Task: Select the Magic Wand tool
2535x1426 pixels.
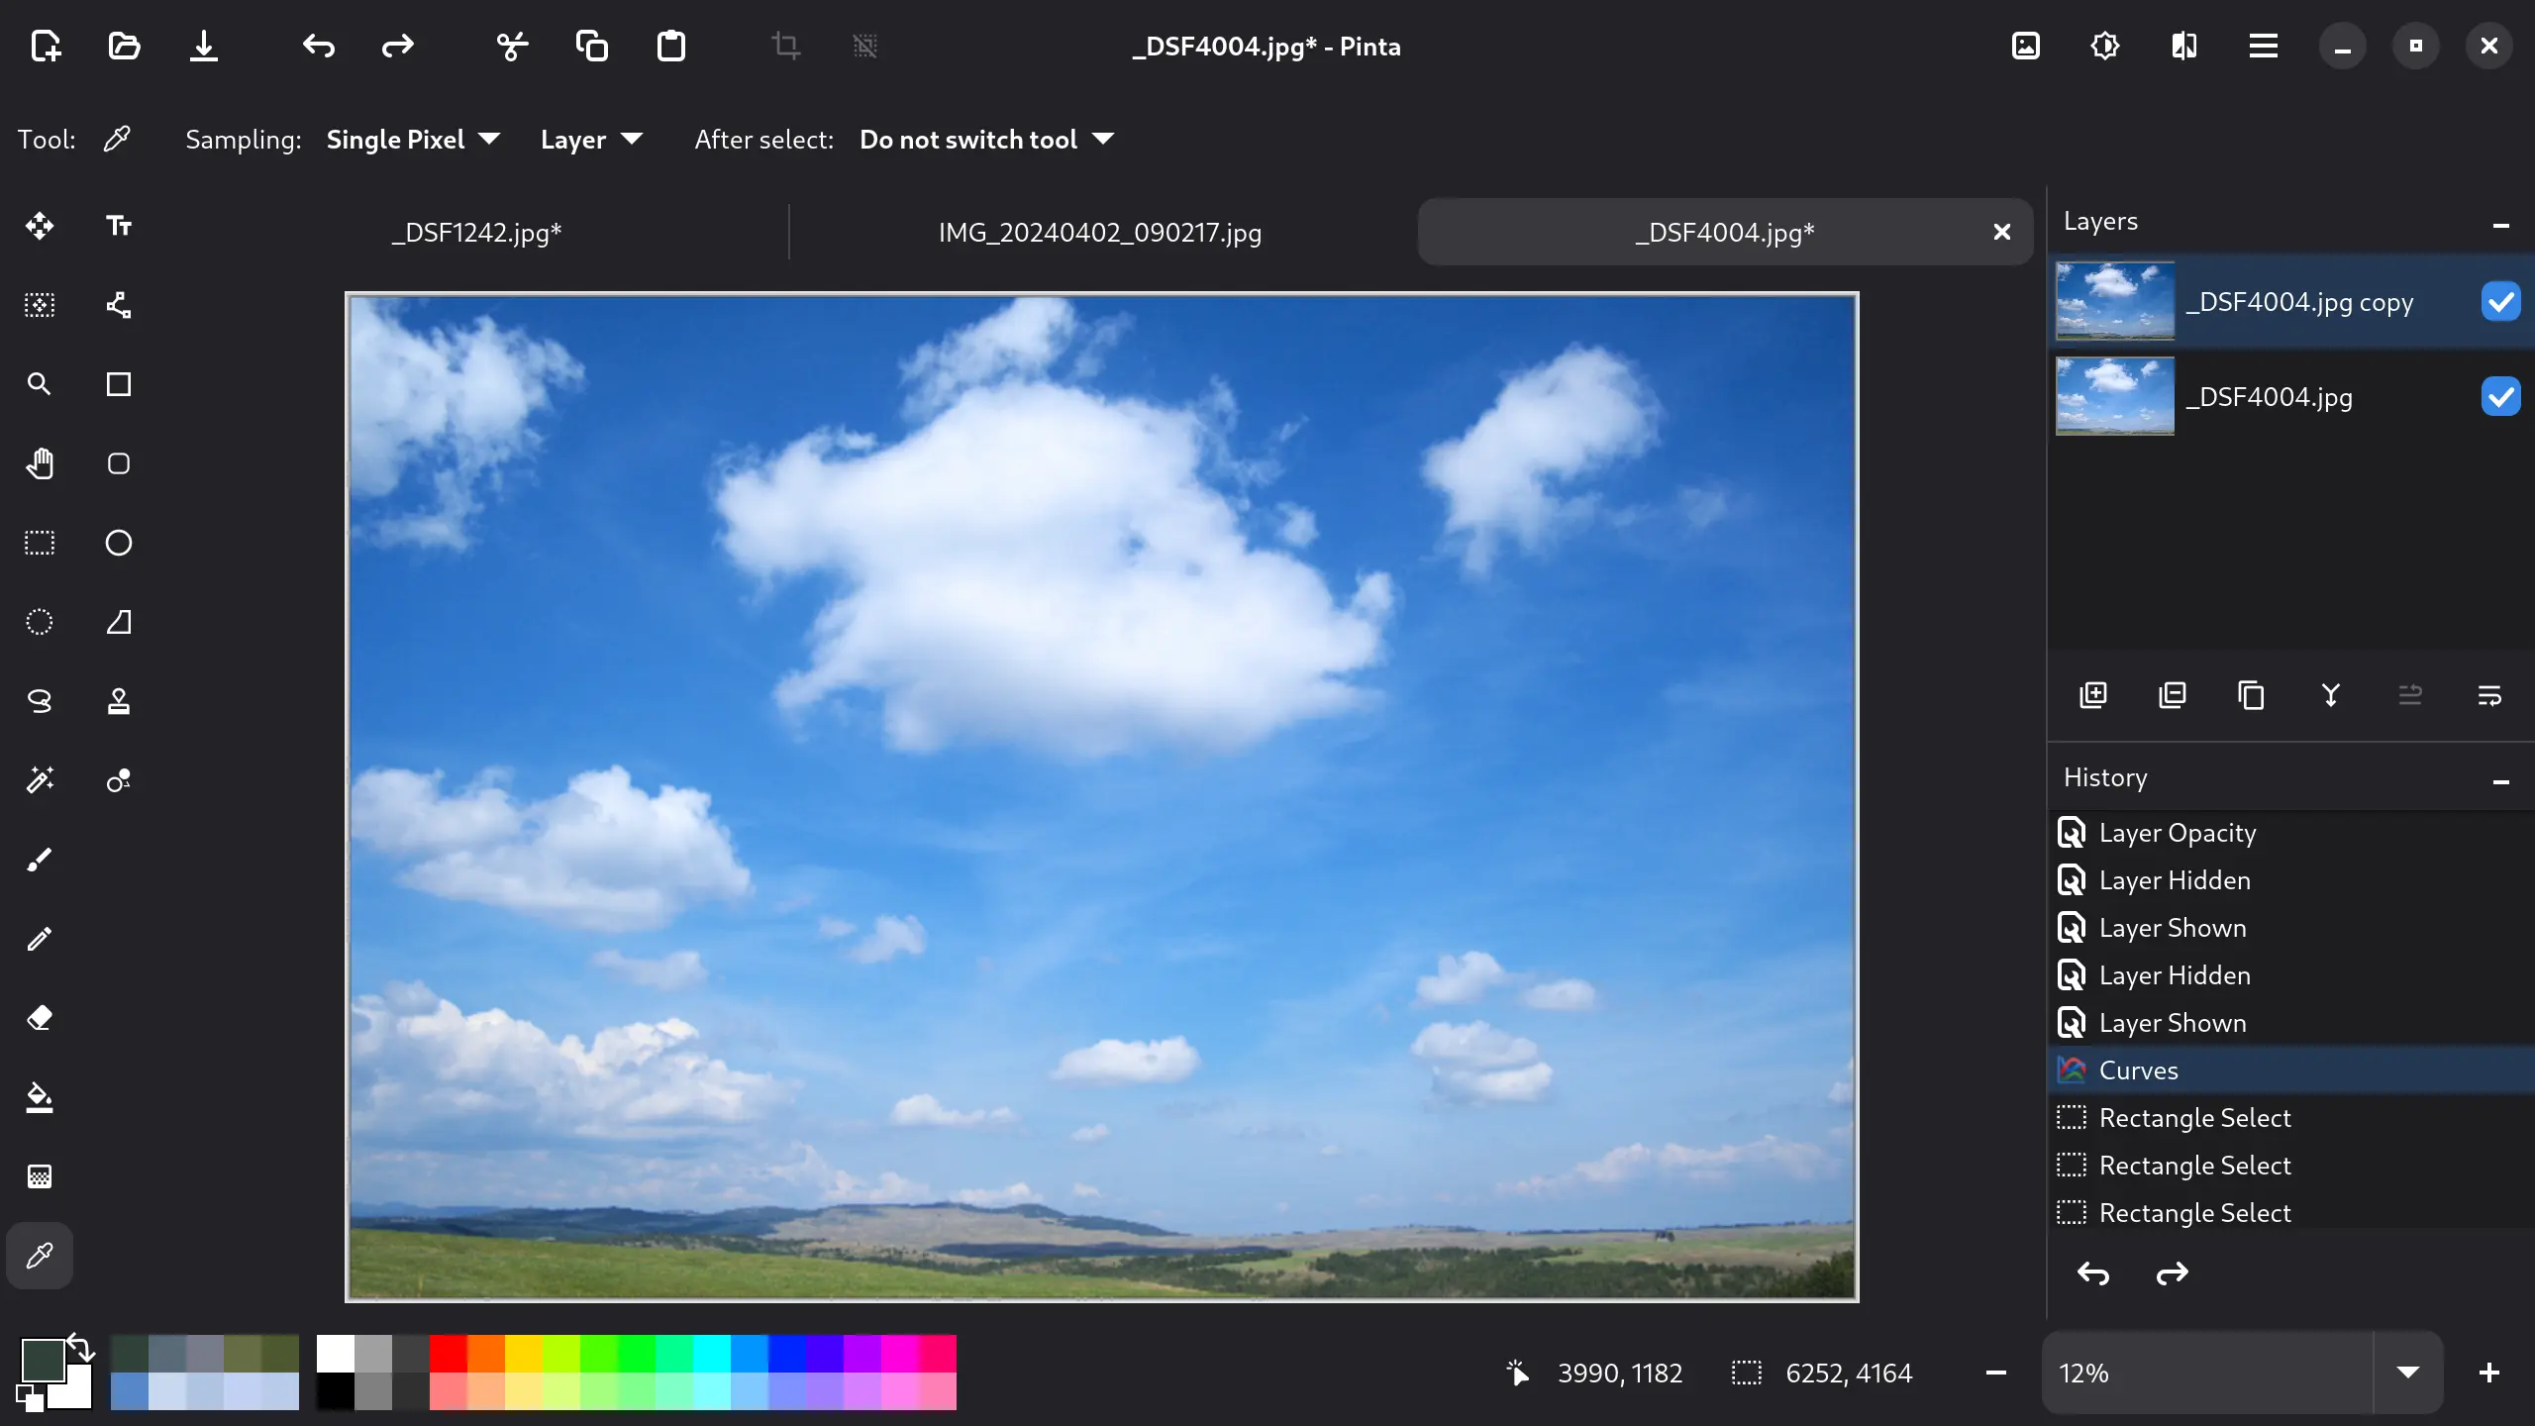Action: coord(40,780)
